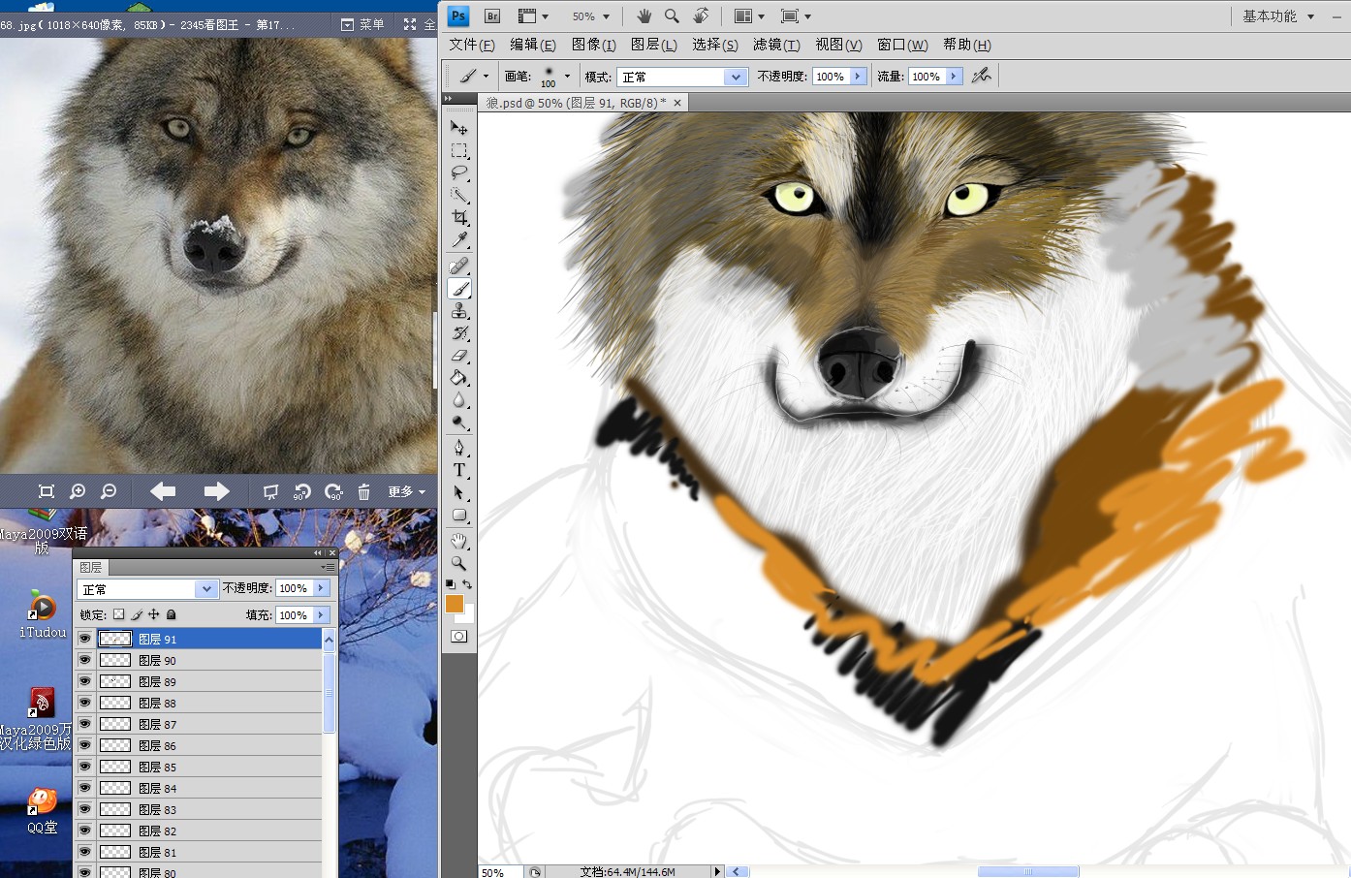This screenshot has width=1351, height=878.
Task: Select the Eyedropper tool
Action: pos(459,240)
